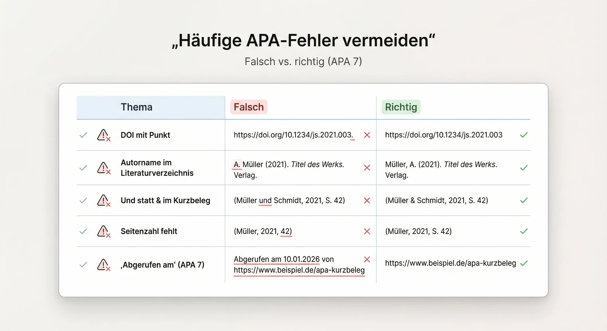Select the Falsch column header

tap(248, 107)
